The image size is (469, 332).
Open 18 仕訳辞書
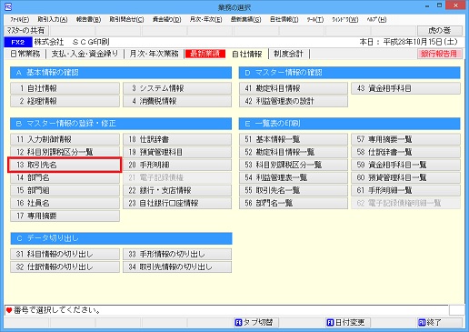[177, 139]
